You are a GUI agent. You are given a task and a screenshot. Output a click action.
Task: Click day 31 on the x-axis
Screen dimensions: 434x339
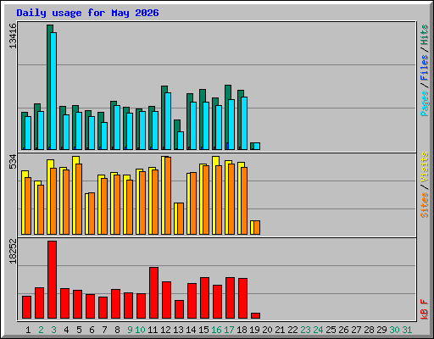pyautogui.click(x=407, y=330)
